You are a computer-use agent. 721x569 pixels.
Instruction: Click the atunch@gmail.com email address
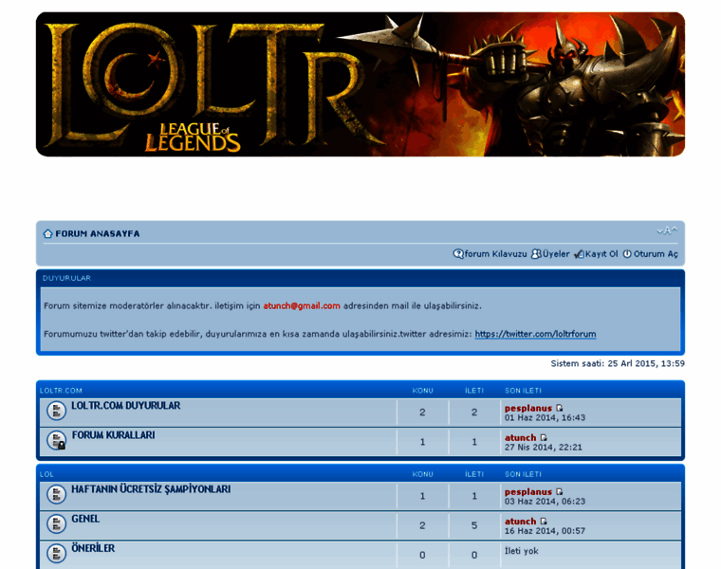pos(302,305)
